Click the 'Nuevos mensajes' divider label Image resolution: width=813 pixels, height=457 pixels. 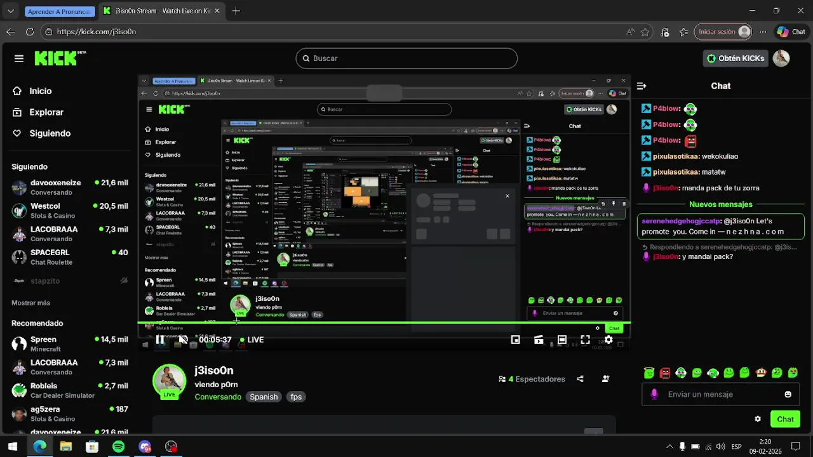[721, 204]
